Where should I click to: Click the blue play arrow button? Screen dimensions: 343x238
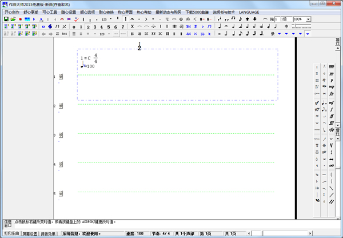coord(34,19)
